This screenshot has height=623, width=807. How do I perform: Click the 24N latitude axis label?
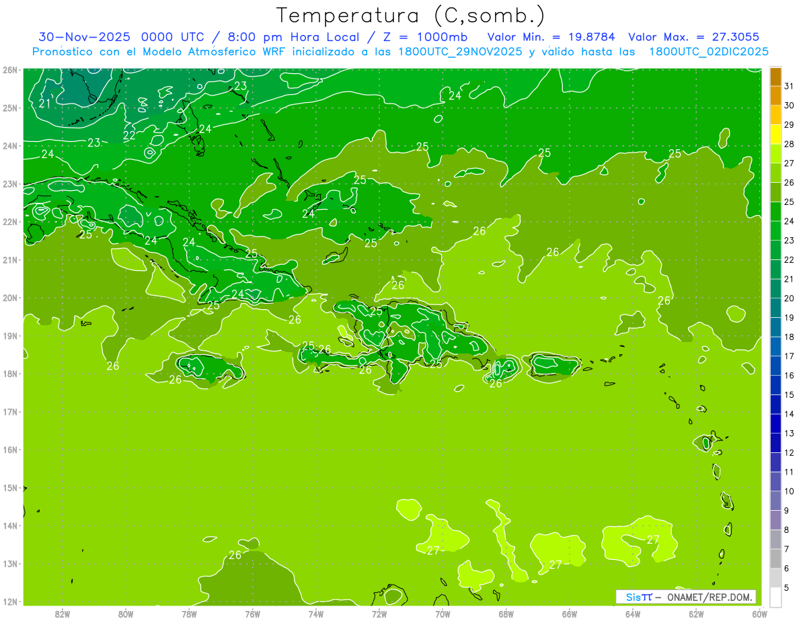click(x=10, y=146)
